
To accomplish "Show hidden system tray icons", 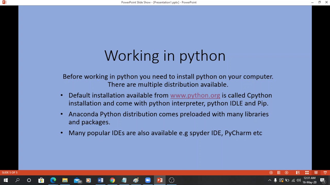I will click(270, 180).
